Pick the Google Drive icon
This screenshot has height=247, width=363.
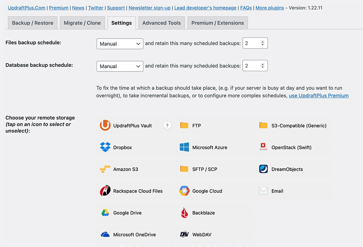(105, 212)
